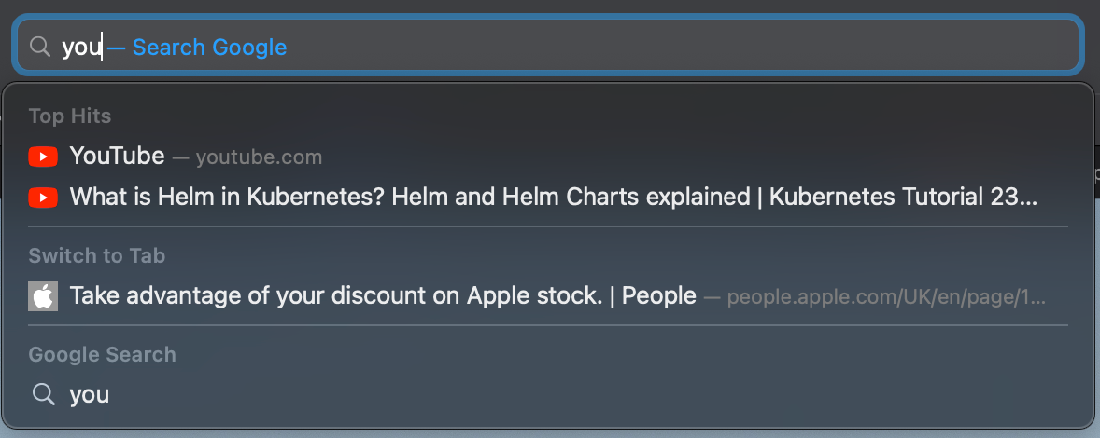The height and width of the screenshot is (438, 1100).
Task: Open "What is Helm in Kubernetes?" suggestion
Action: click(547, 198)
